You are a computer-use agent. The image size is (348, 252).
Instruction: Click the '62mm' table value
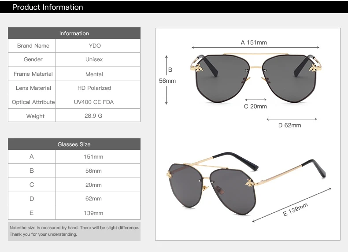(93, 199)
